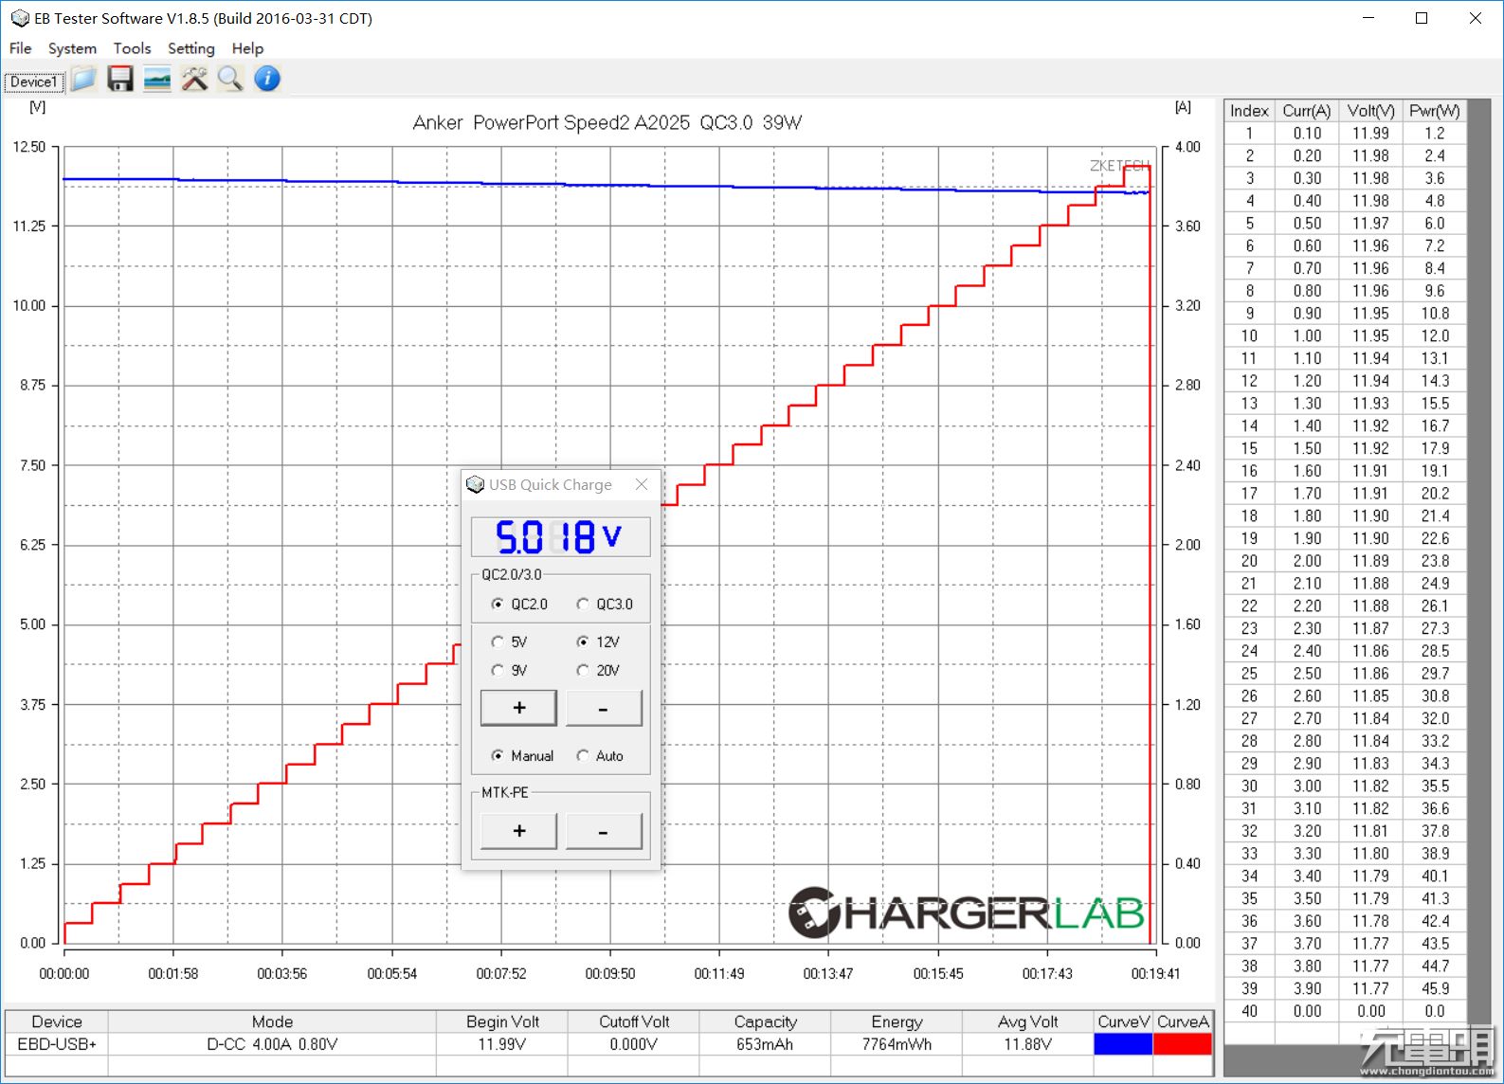Select table row with index 20
This screenshot has width=1504, height=1084.
[x=1346, y=561]
